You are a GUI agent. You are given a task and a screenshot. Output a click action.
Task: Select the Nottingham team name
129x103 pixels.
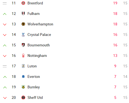pos(37,56)
